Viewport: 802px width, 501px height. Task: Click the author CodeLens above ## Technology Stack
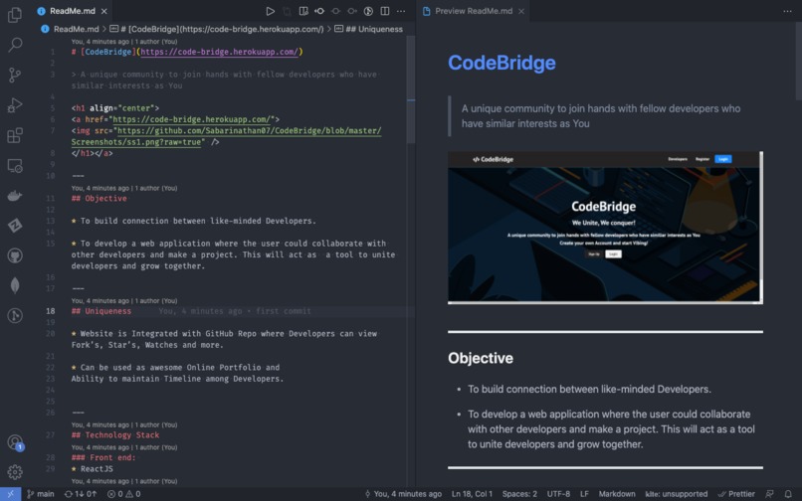(x=124, y=424)
